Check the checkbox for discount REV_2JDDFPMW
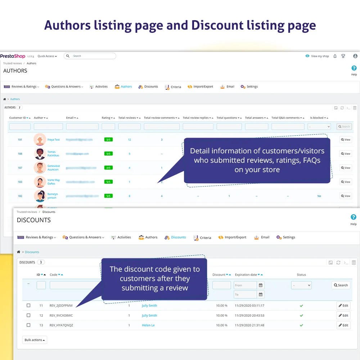The width and height of the screenshot is (360, 360). tap(28, 305)
